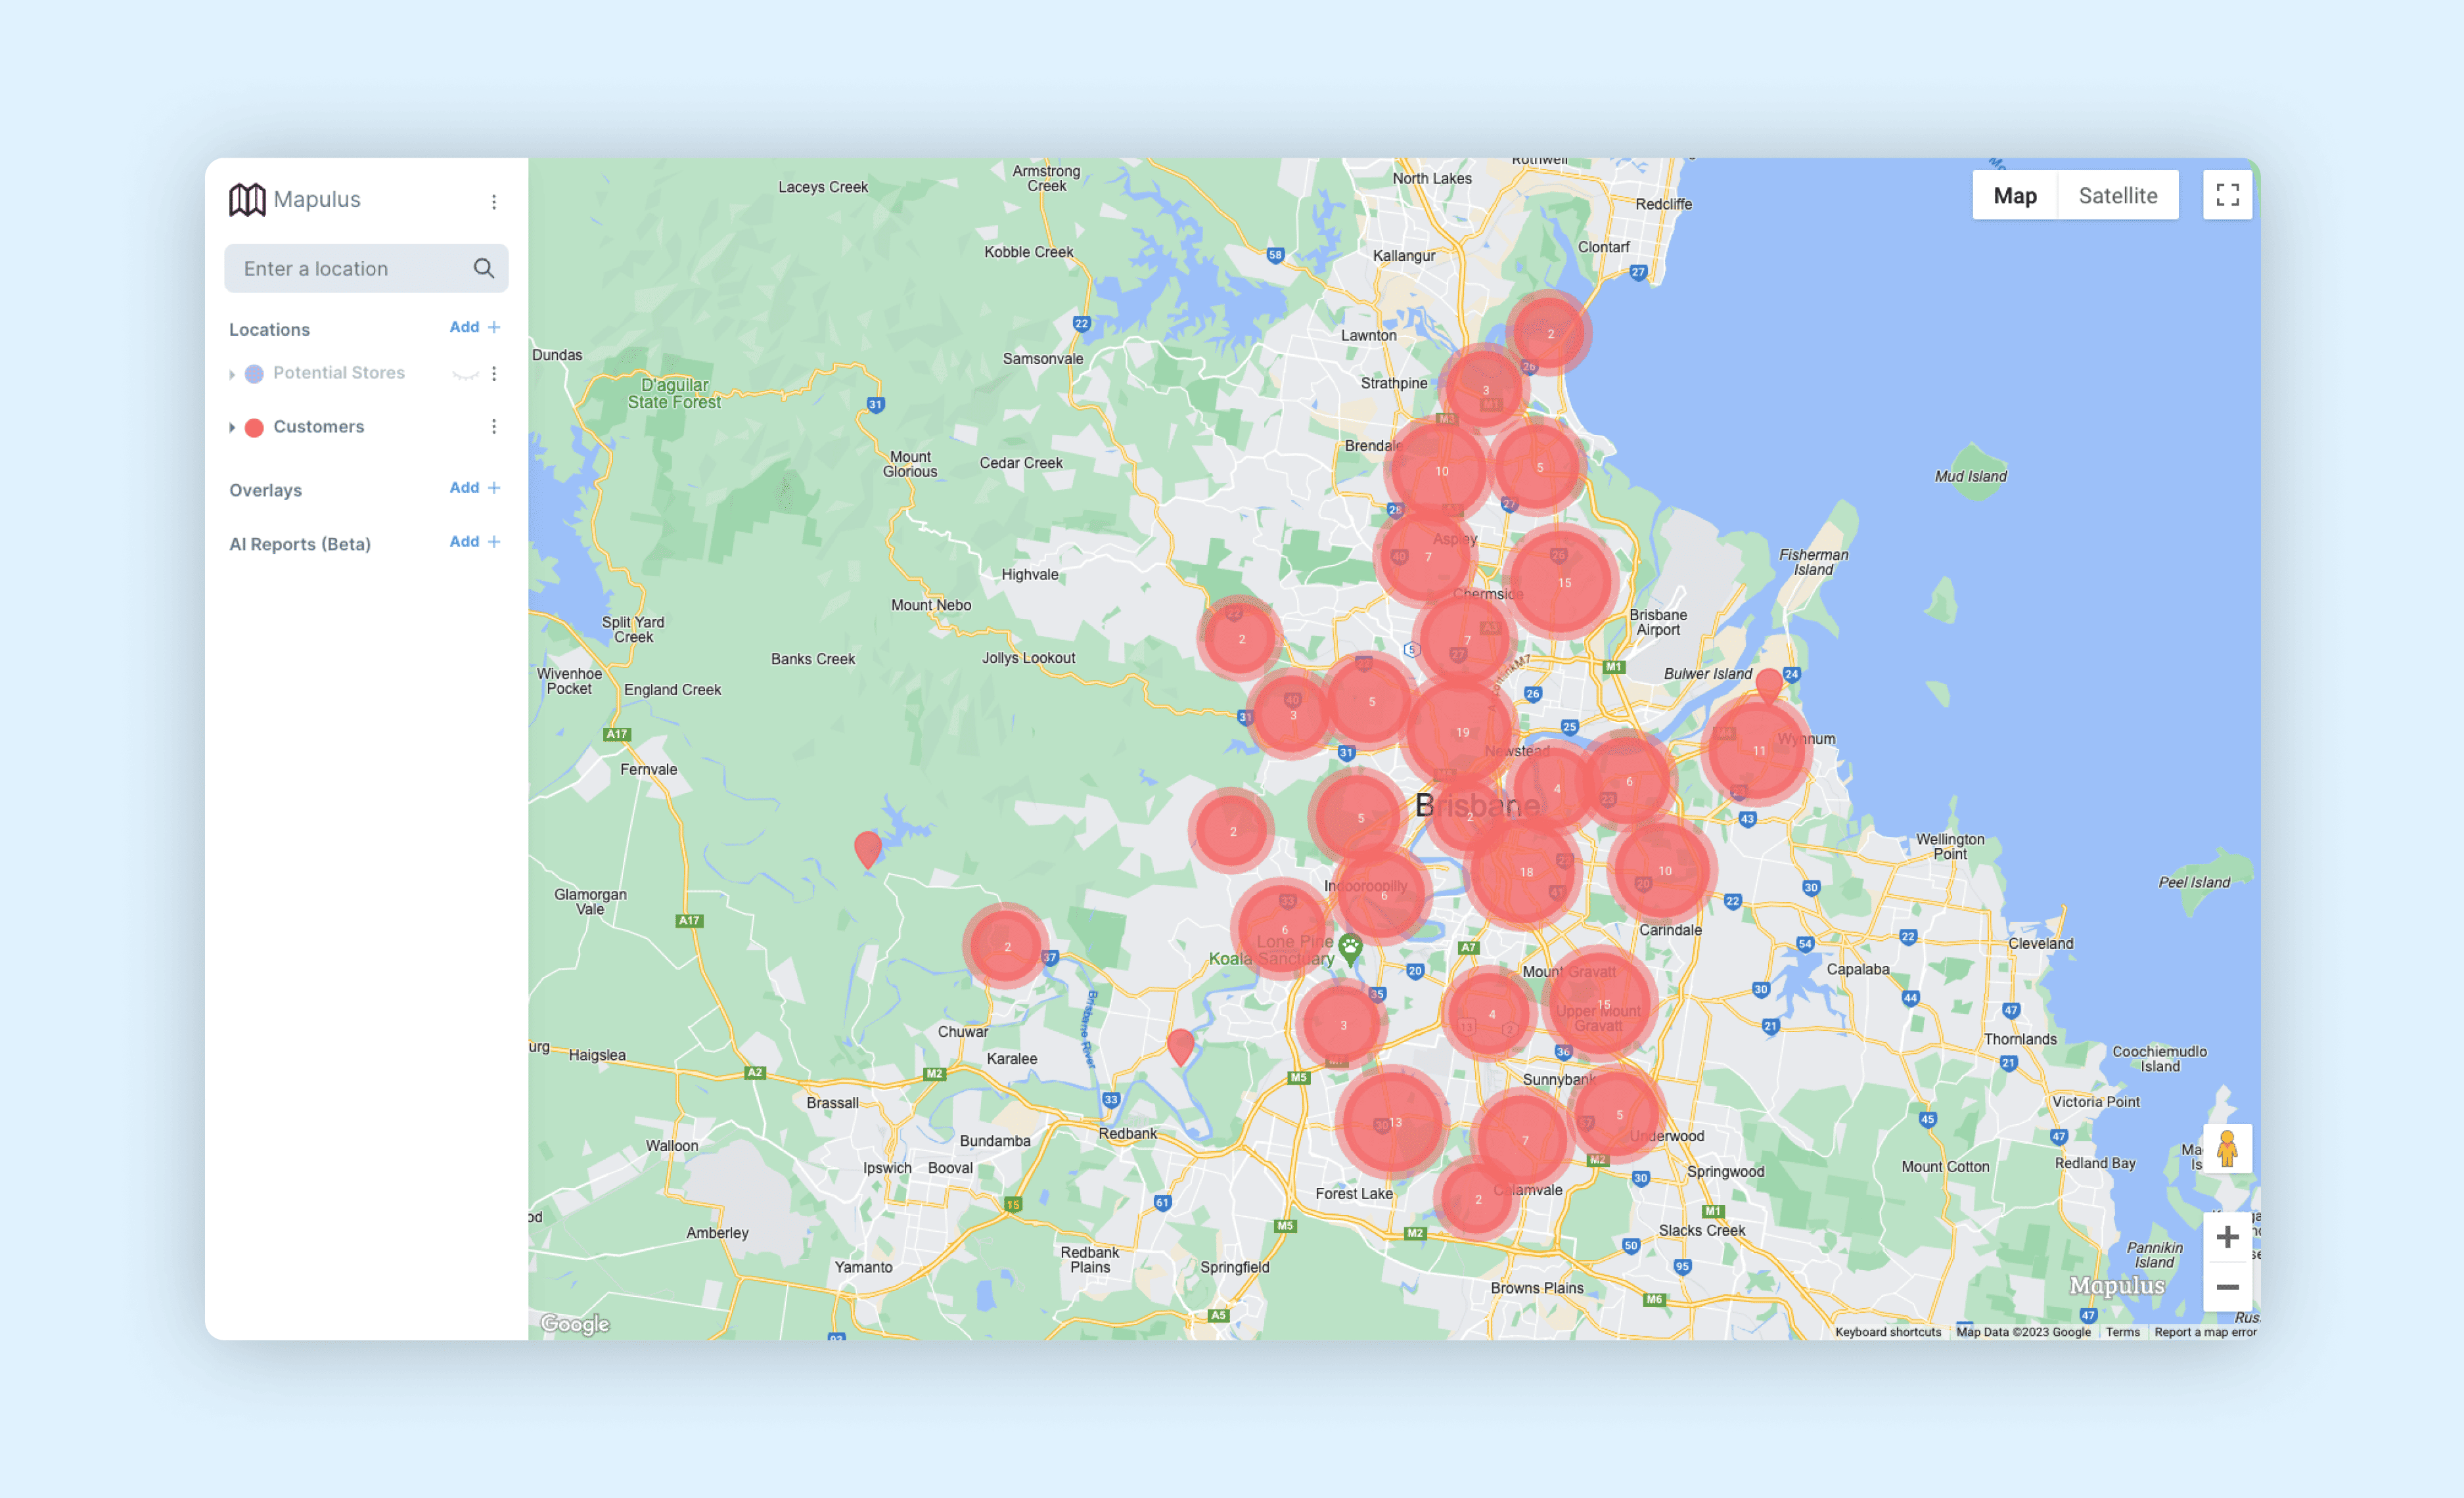
Task: Click the Redcliffe map label
Action: pos(1663,204)
